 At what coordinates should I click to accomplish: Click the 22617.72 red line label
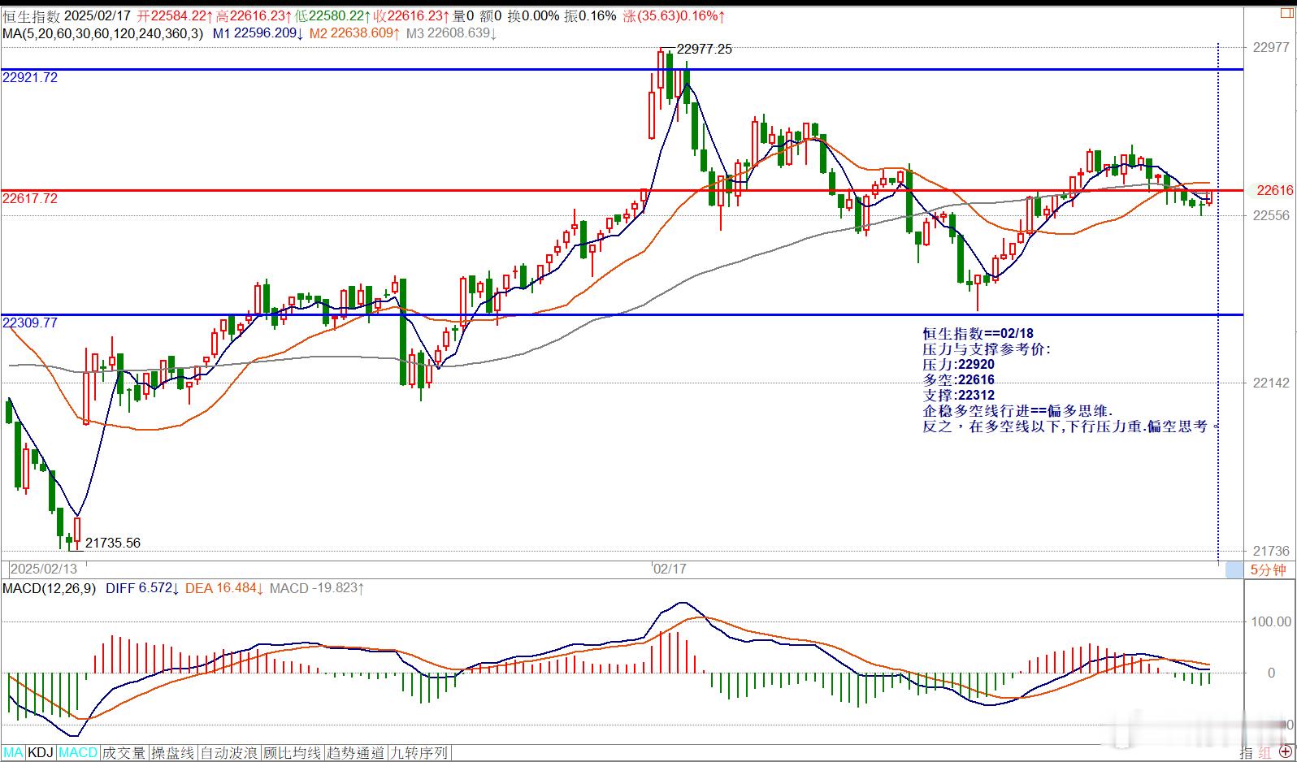click(30, 198)
